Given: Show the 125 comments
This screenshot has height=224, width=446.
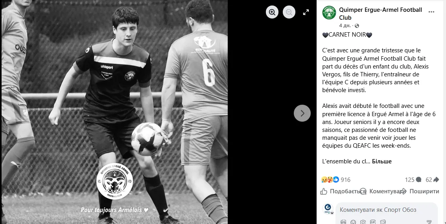Looking at the screenshot, I should pos(413,180).
